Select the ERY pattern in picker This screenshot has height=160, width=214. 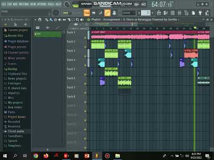pos(47,34)
